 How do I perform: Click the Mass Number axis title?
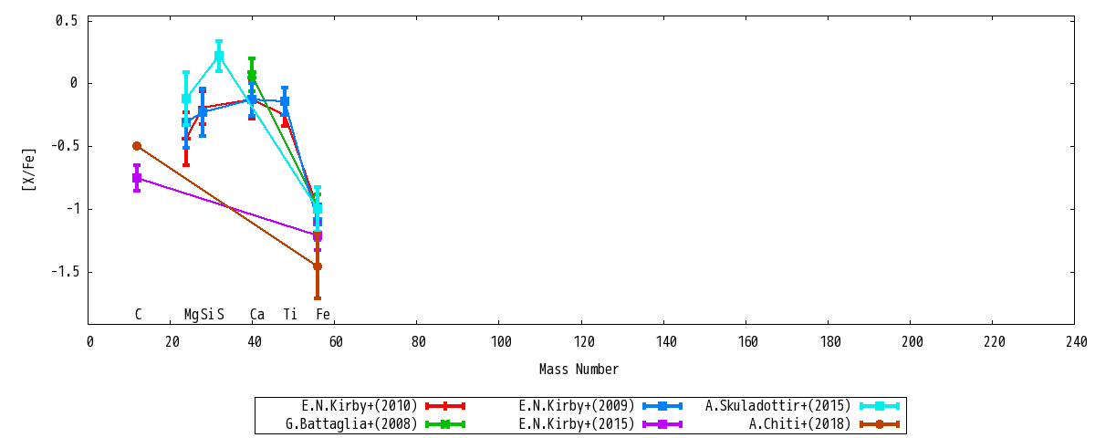click(x=579, y=370)
